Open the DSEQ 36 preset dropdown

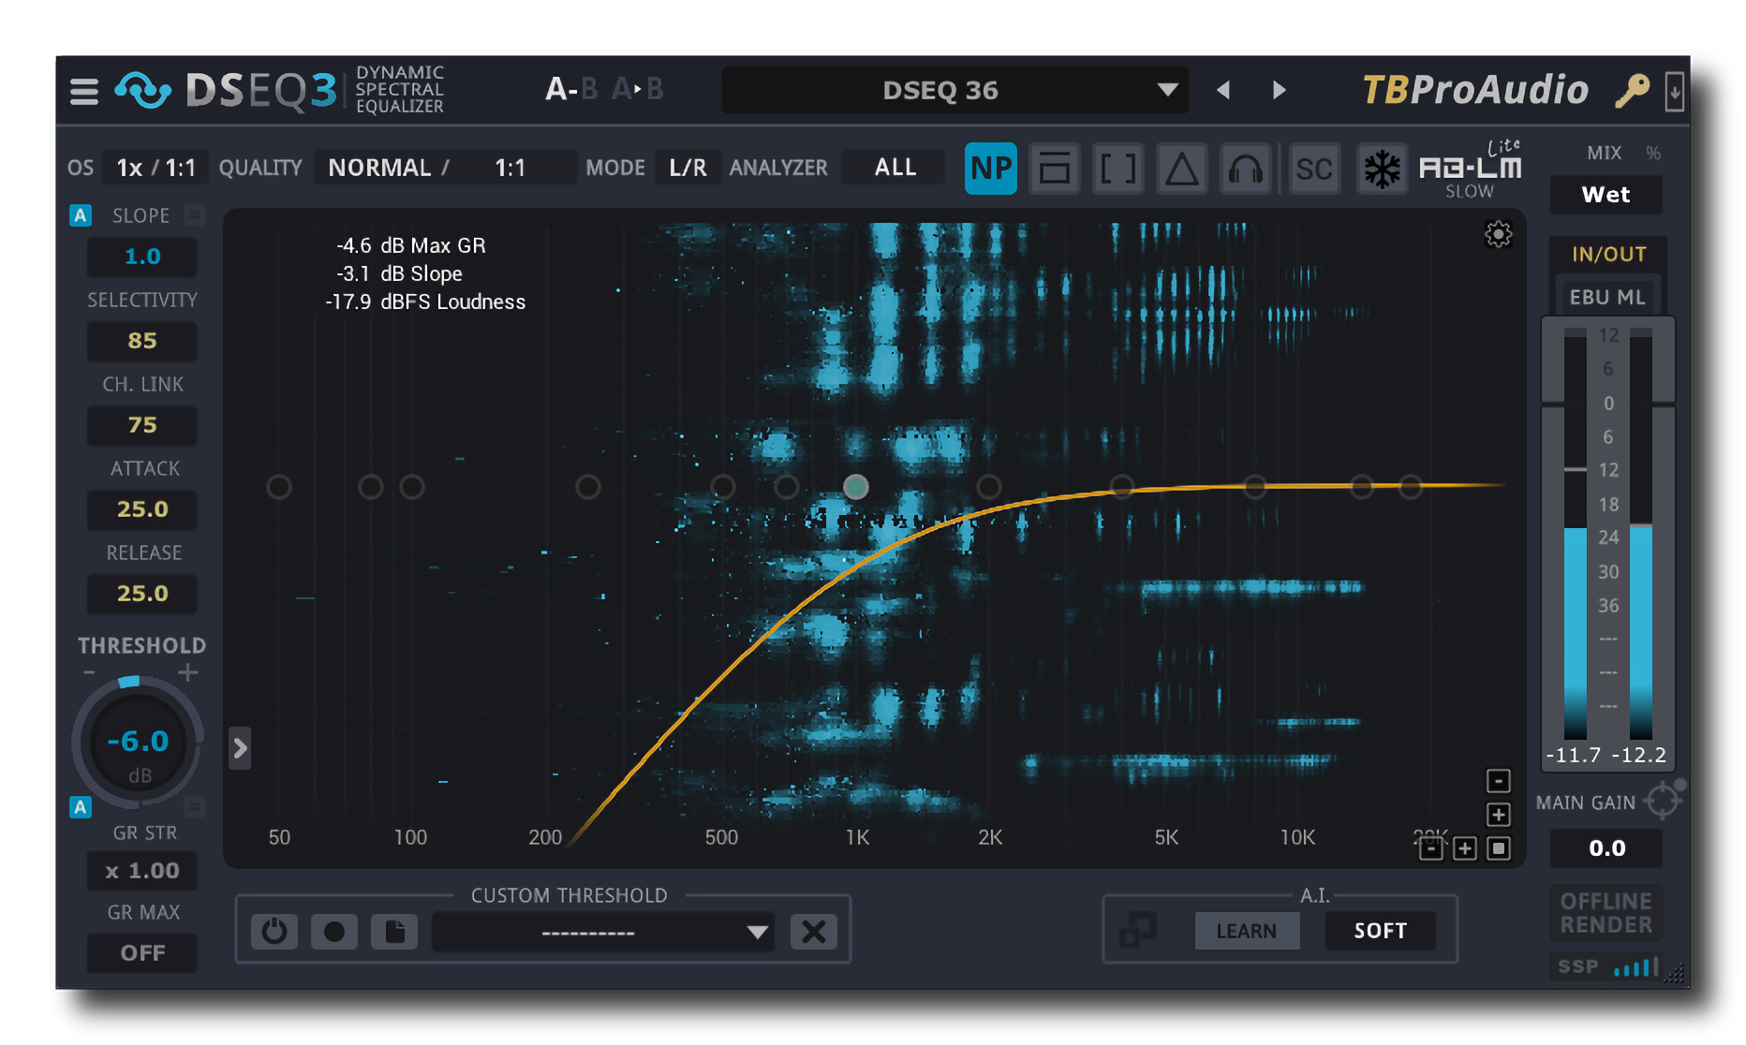click(x=954, y=90)
